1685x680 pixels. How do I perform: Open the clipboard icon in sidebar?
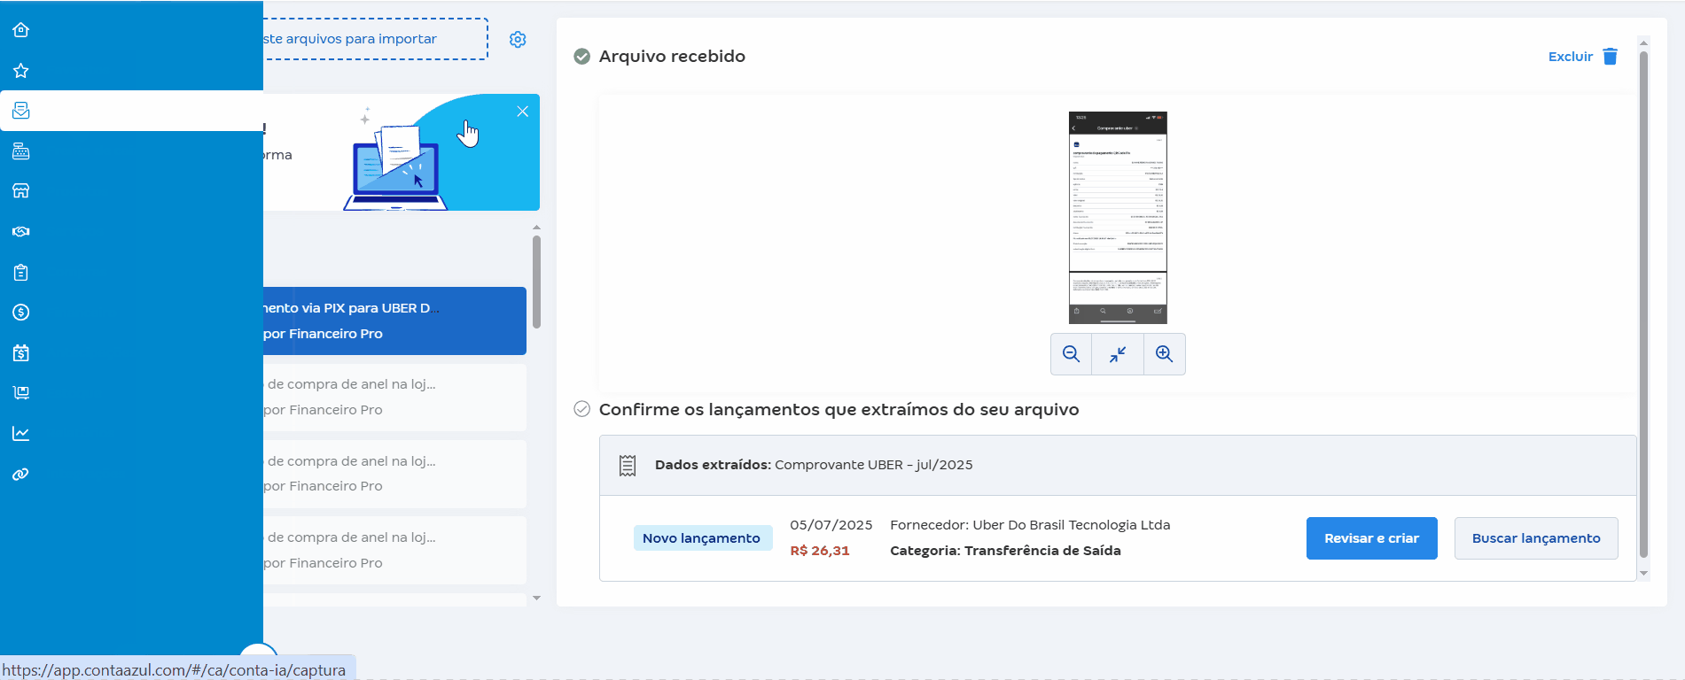(21, 273)
